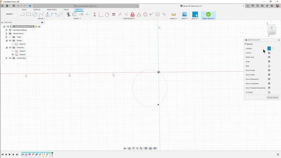Expand the Document Settings tree node
Image resolution: width=281 pixels, height=158 pixels.
click(7, 30)
